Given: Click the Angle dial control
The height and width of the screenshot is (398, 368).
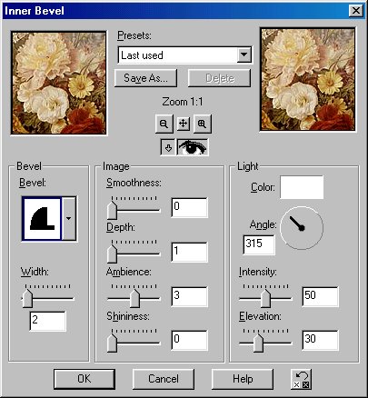Looking at the screenshot, I should (302, 228).
